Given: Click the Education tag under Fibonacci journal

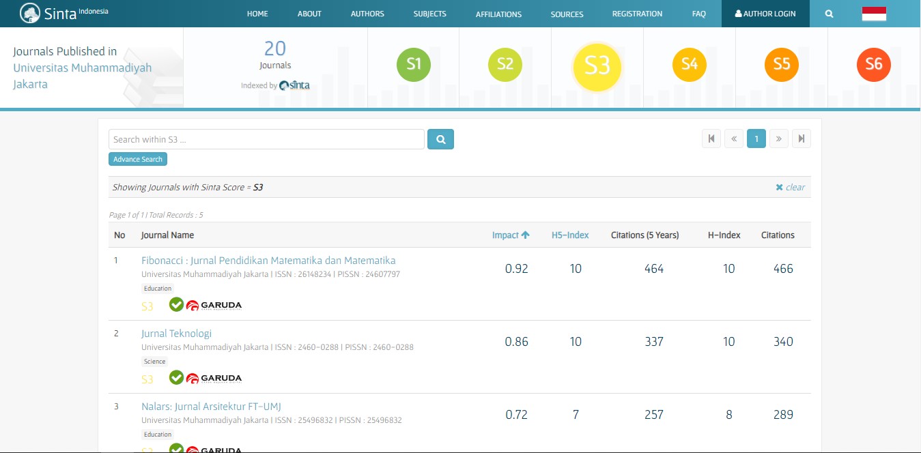Looking at the screenshot, I should (158, 289).
